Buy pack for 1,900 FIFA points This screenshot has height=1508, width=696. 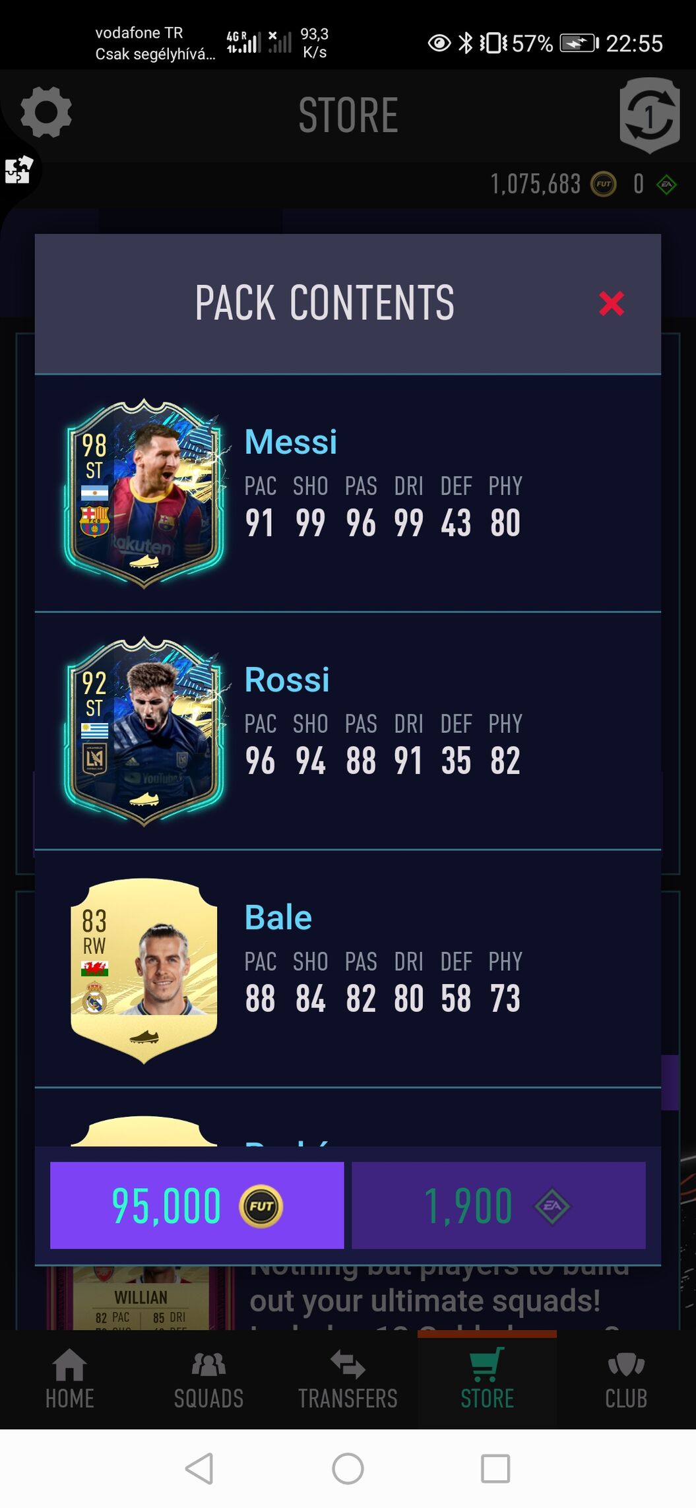[x=498, y=1205]
